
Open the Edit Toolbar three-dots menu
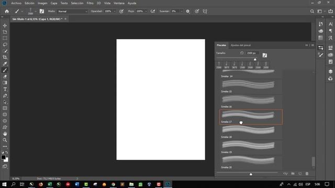5,146
